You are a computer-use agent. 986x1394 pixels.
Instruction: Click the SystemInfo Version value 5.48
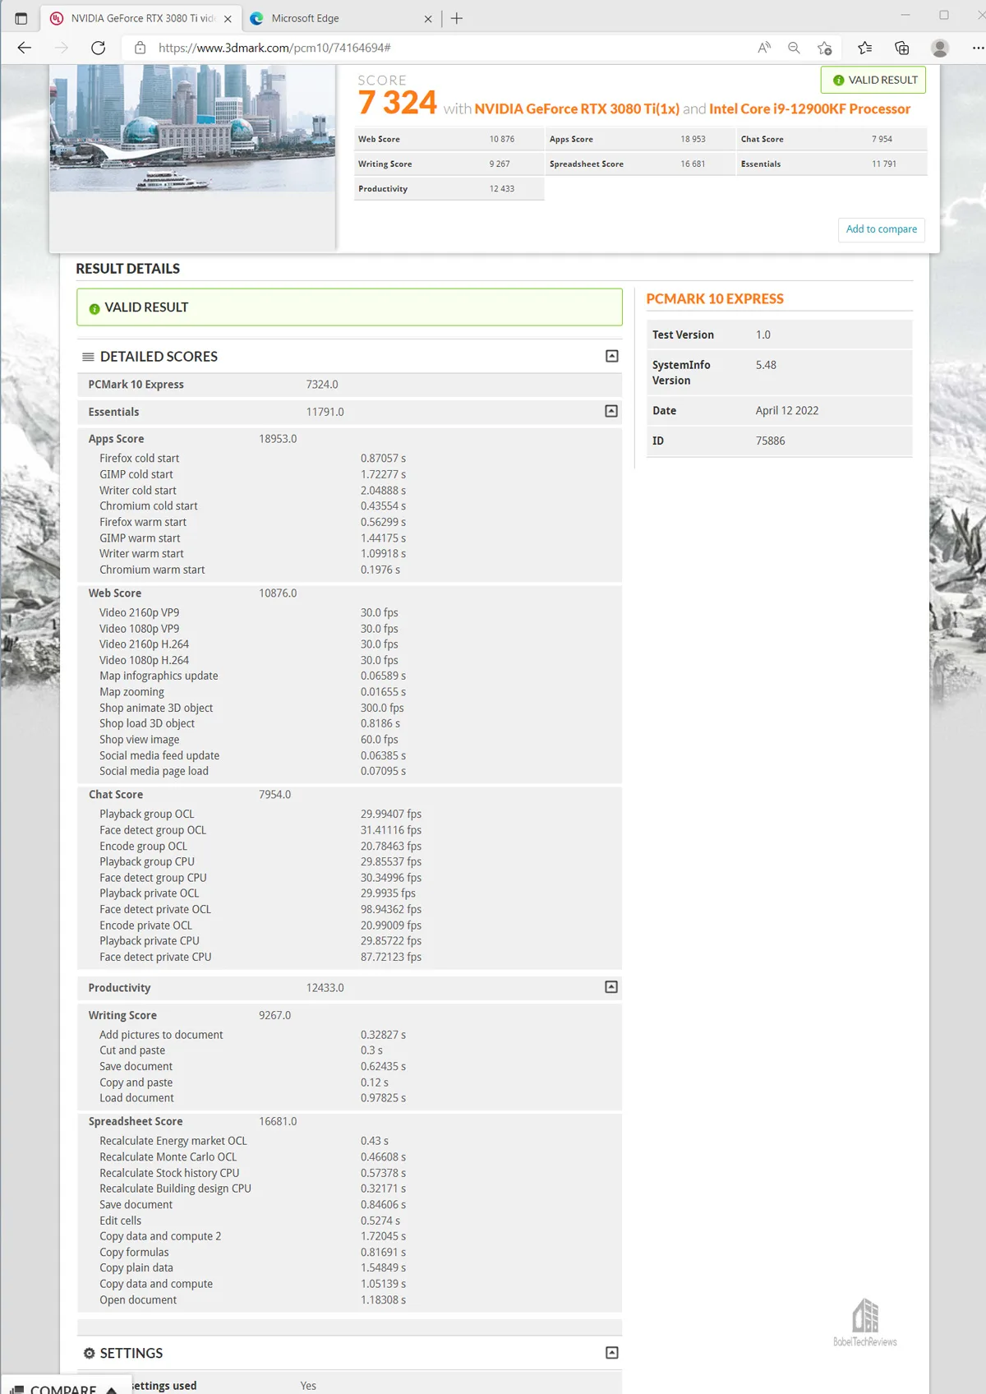tap(766, 365)
